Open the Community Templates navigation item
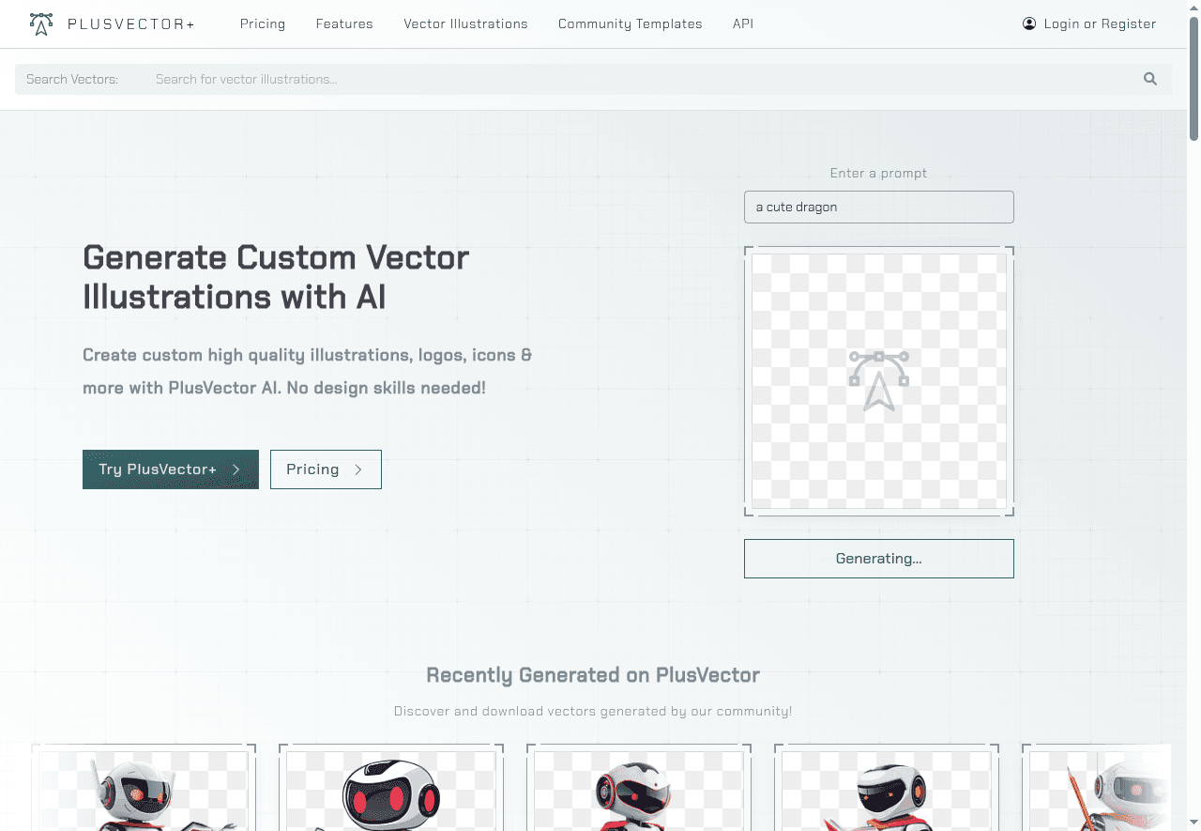This screenshot has height=831, width=1201. [x=630, y=23]
